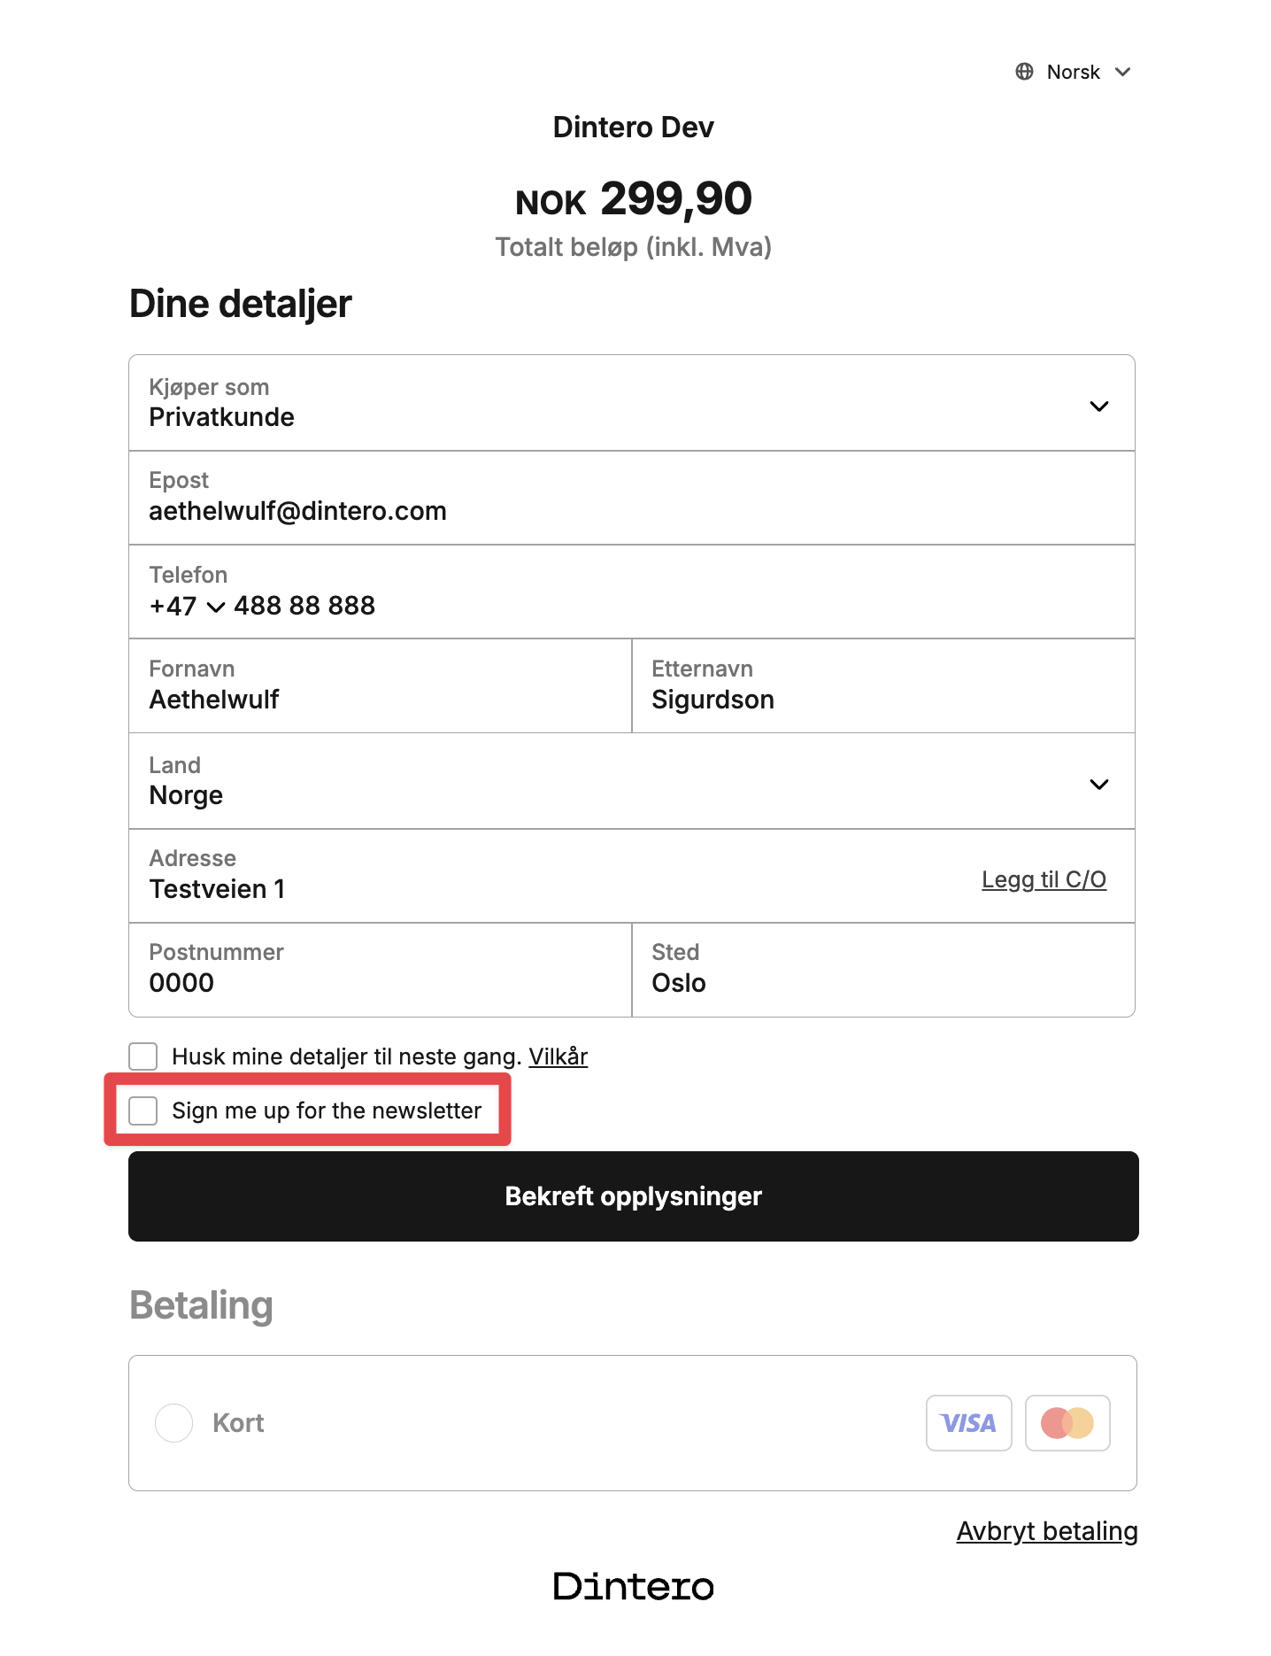Click Avbryt betaling link
The height and width of the screenshot is (1656, 1271).
click(1047, 1531)
